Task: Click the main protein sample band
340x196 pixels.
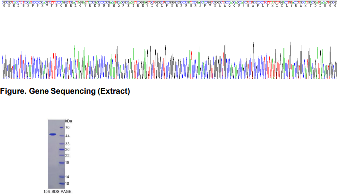Action: (53, 134)
